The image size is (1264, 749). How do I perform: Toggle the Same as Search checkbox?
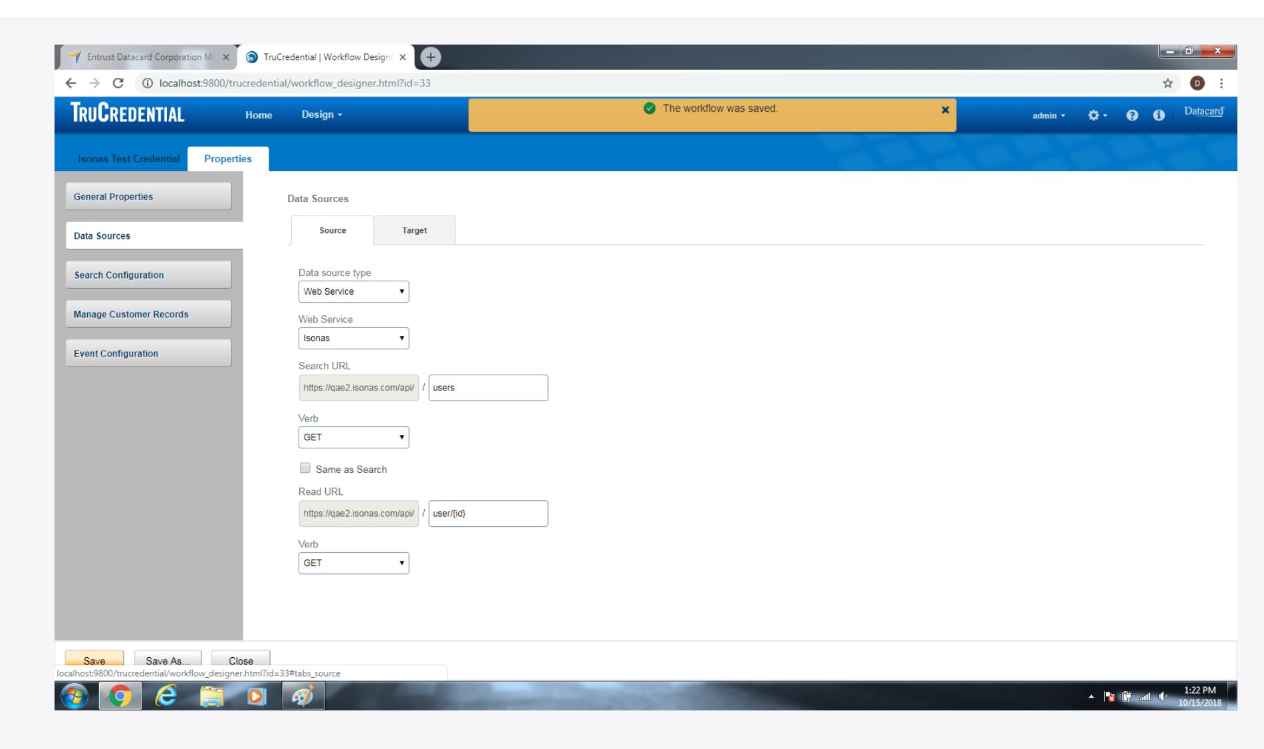[x=305, y=468]
